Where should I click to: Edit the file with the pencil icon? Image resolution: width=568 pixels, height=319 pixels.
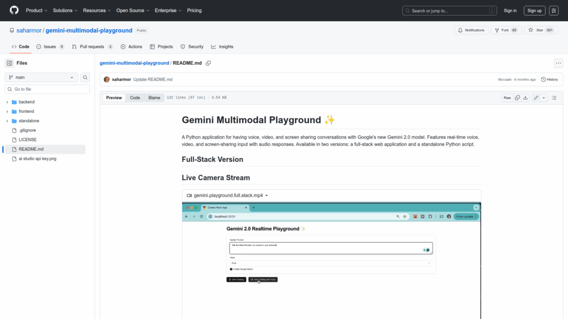point(536,98)
